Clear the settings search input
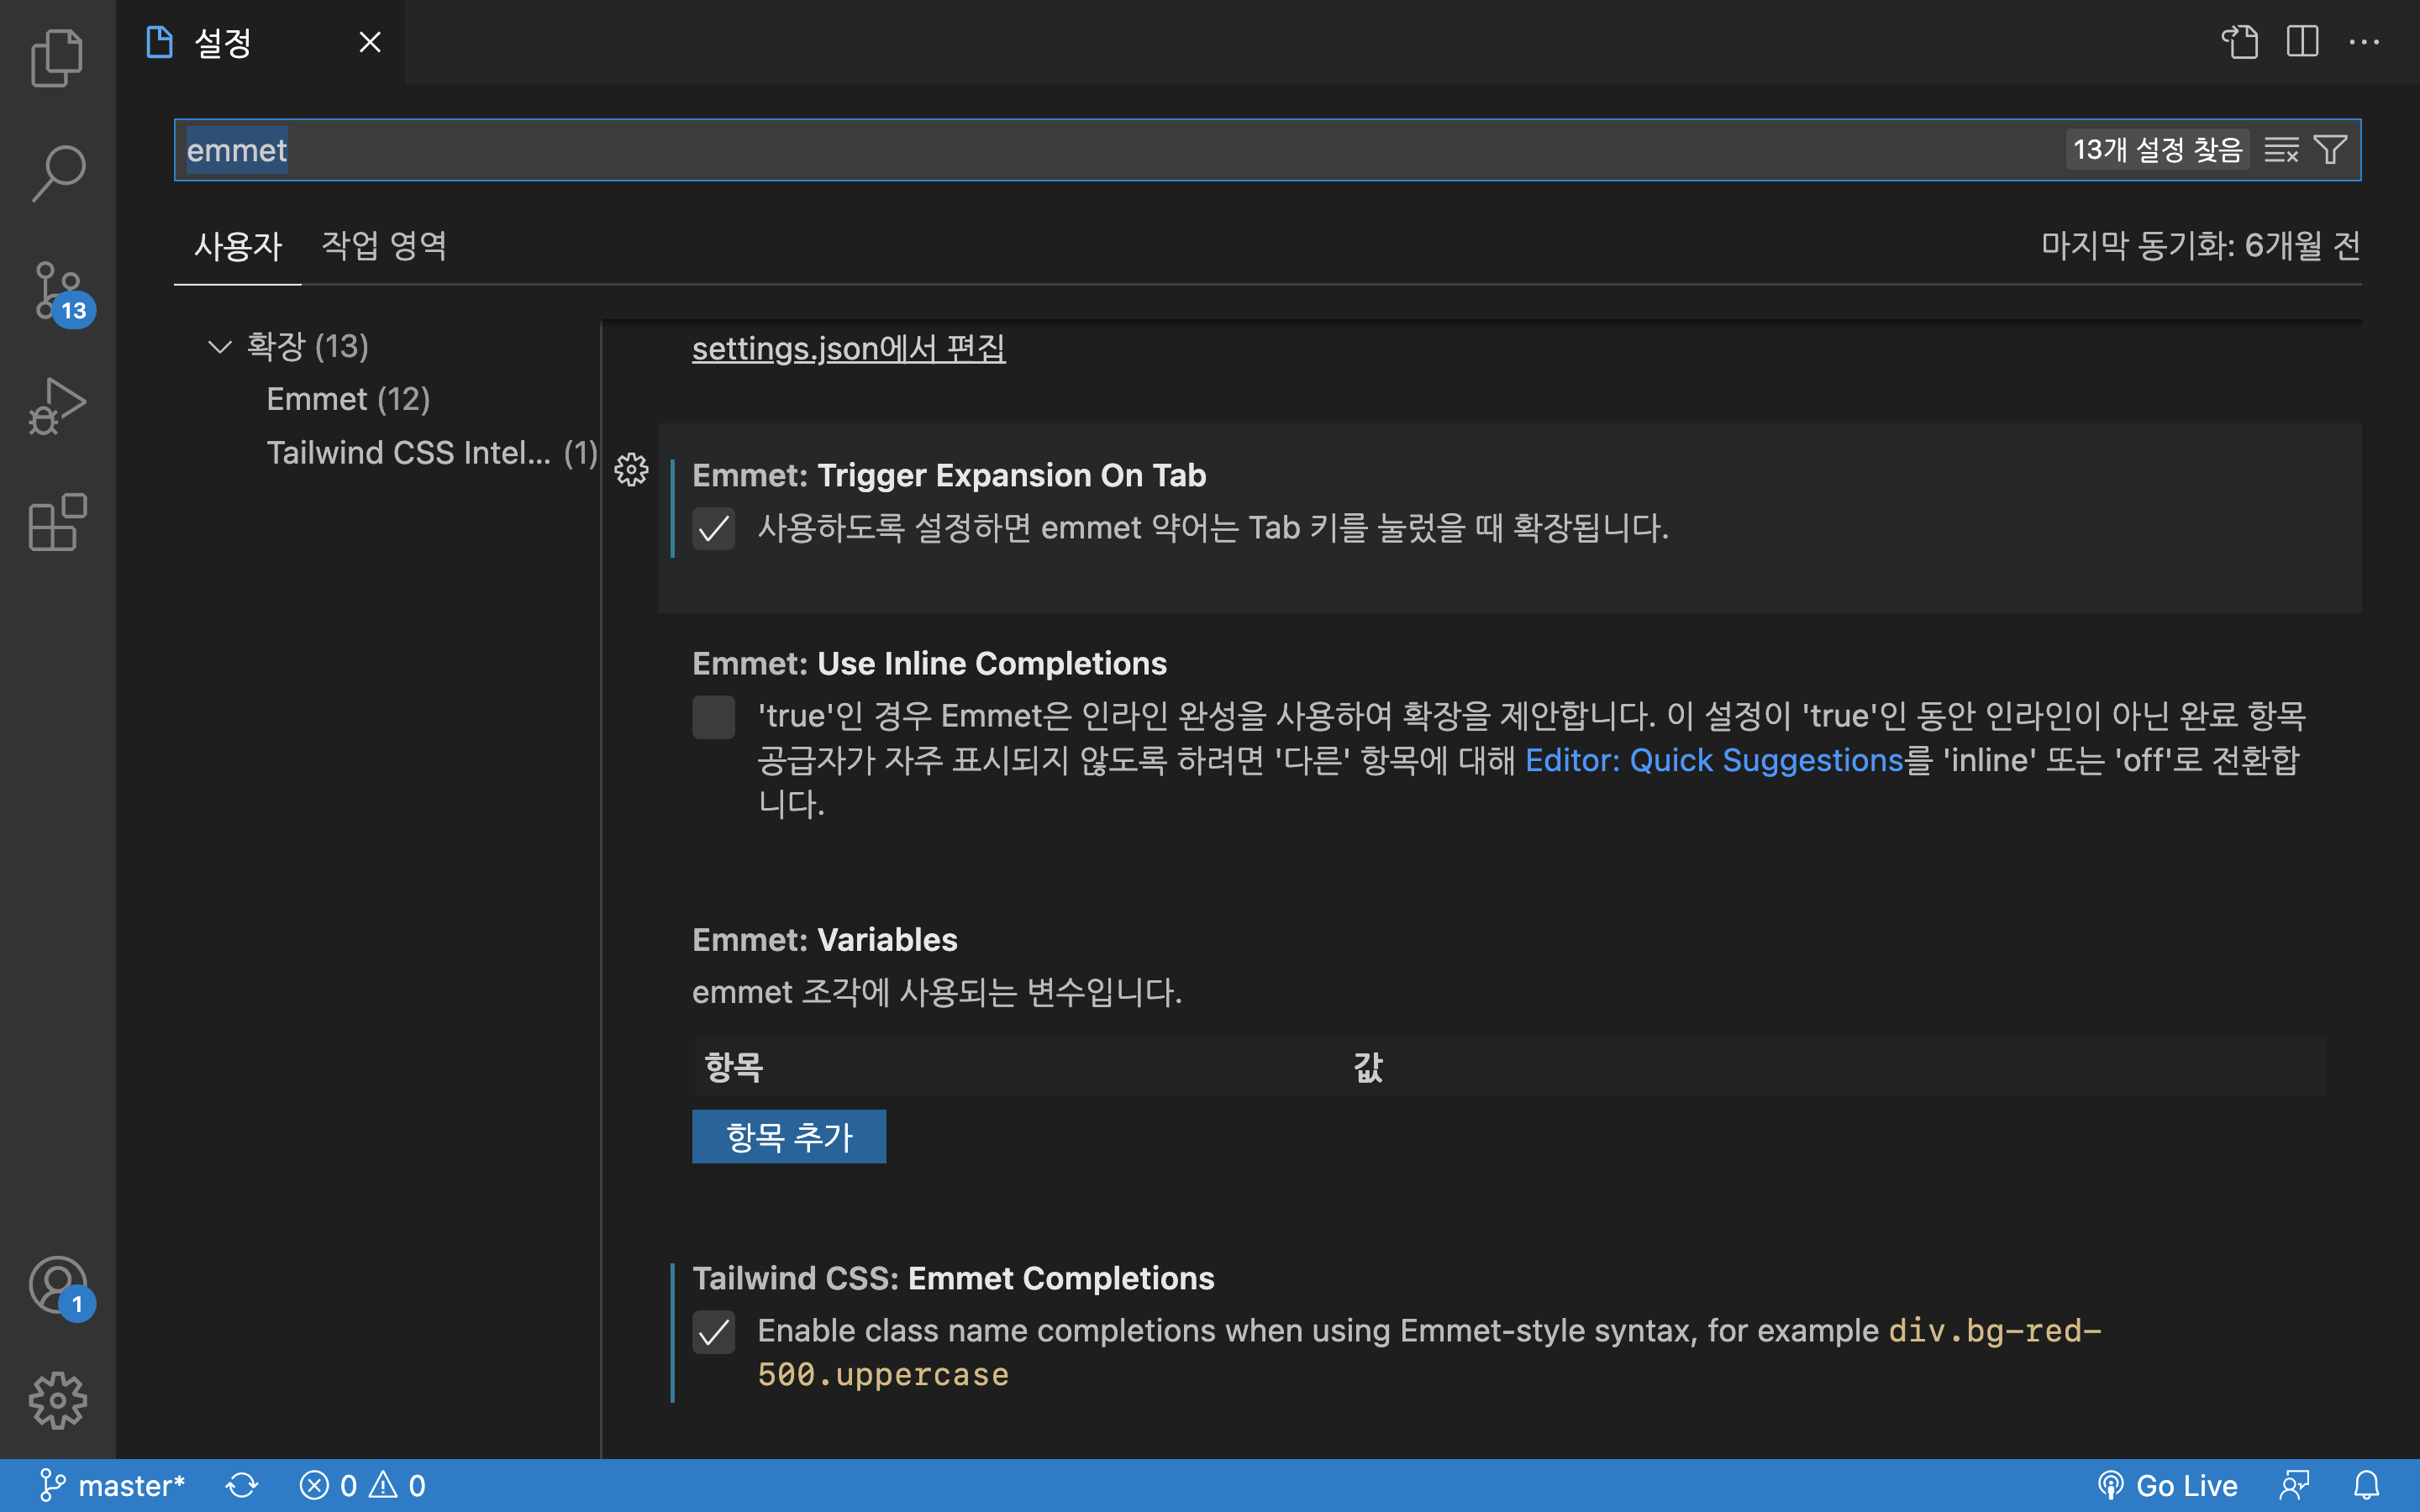Viewport: 2420px width, 1512px height. click(2281, 150)
